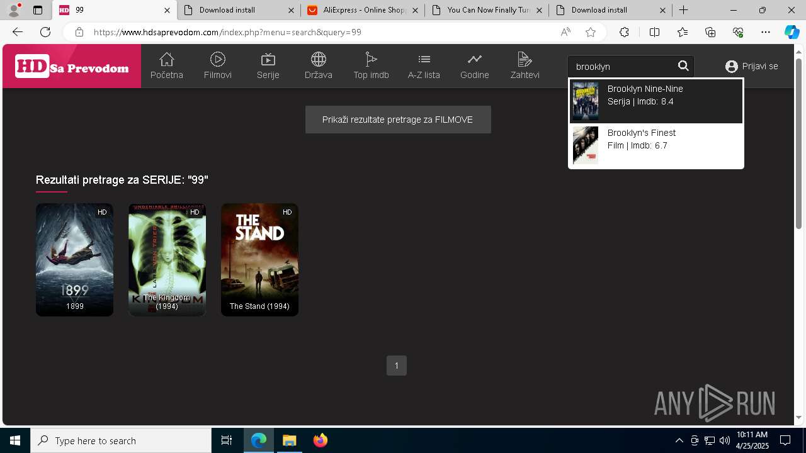Click the browser address bar URL
Viewport: 806px width, 453px height.
pos(227,32)
